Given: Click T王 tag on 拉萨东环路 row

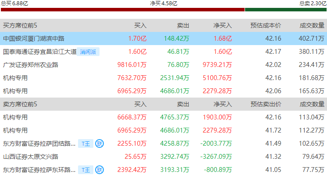Looking at the screenshot, I should [x=86, y=170].
